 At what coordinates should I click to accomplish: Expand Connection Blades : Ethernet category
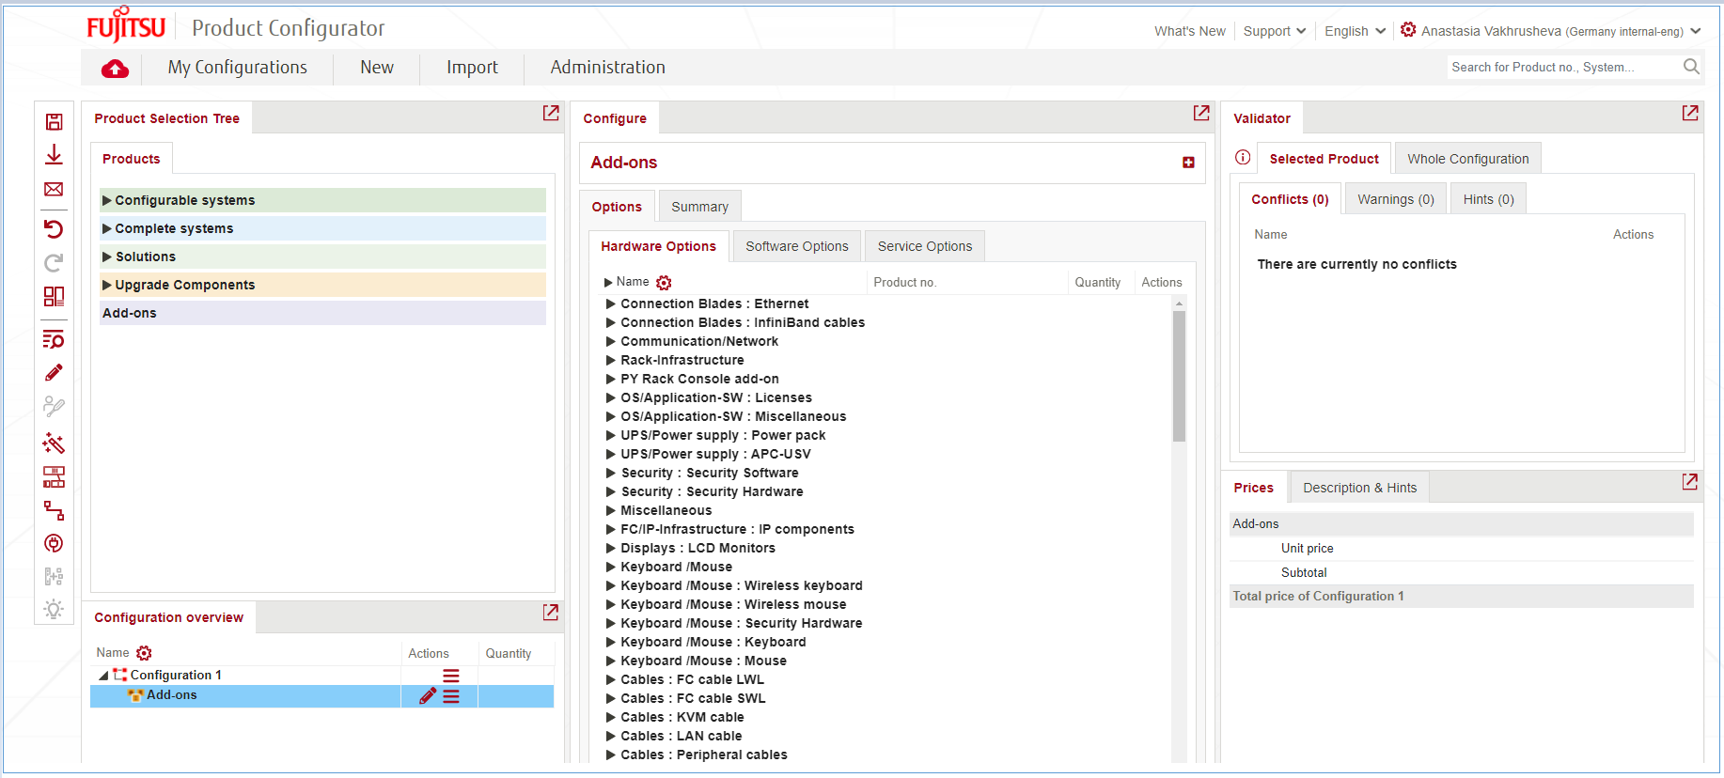(611, 303)
